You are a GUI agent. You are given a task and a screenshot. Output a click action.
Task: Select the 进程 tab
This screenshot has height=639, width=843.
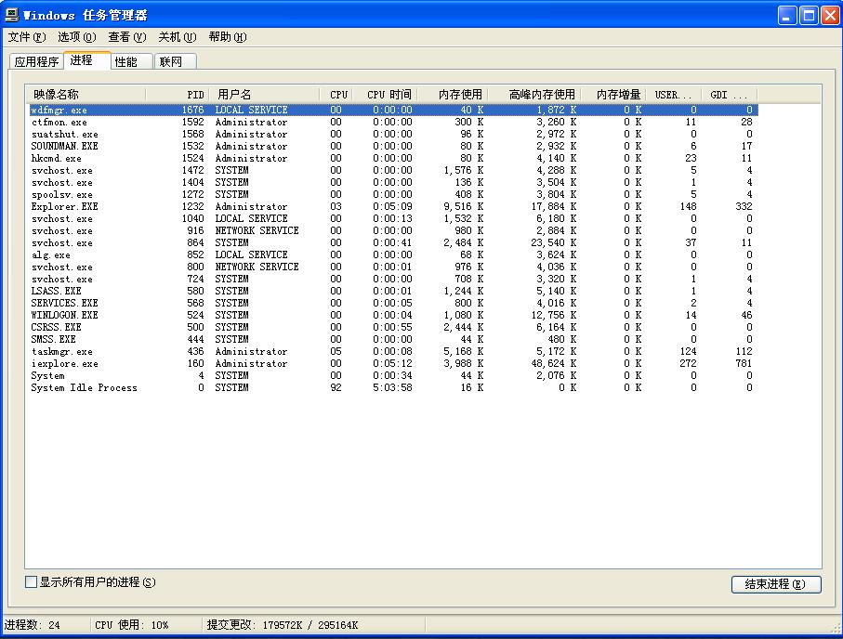(x=87, y=60)
